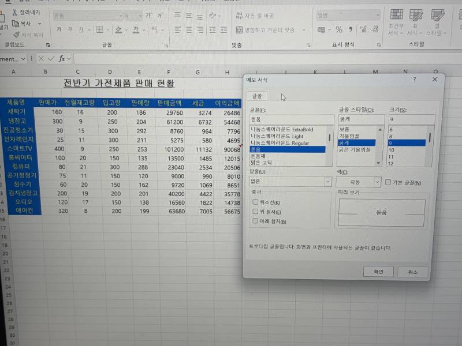Close the memo format (메모 서식) dialog
The height and width of the screenshot is (346, 462).
pos(435,80)
